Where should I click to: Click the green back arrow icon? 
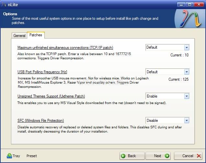123,156
